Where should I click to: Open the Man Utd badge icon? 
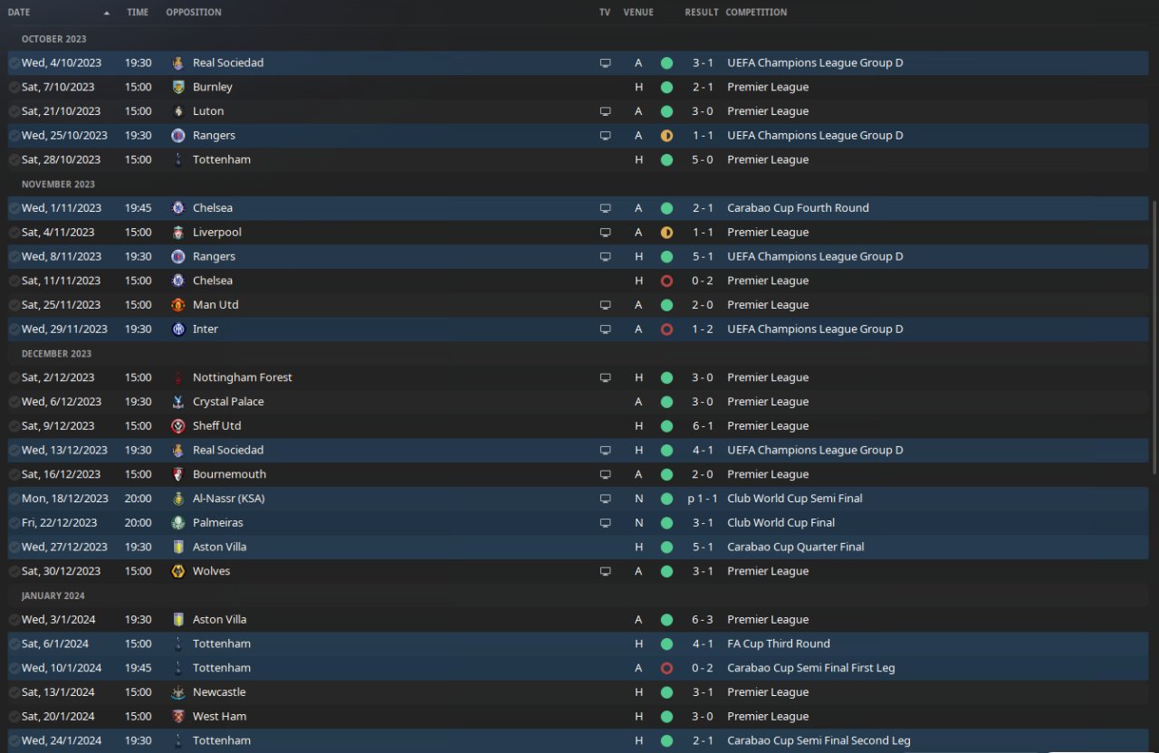point(178,305)
